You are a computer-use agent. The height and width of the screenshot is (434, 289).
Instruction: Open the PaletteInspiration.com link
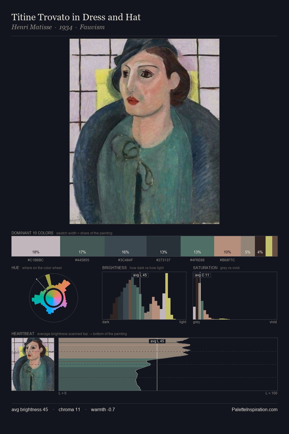point(255,409)
